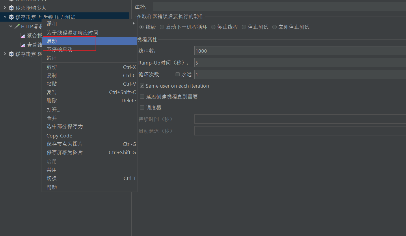Choose 保存屏幕为图片 menu entry
The height and width of the screenshot is (236, 406).
pos(90,152)
